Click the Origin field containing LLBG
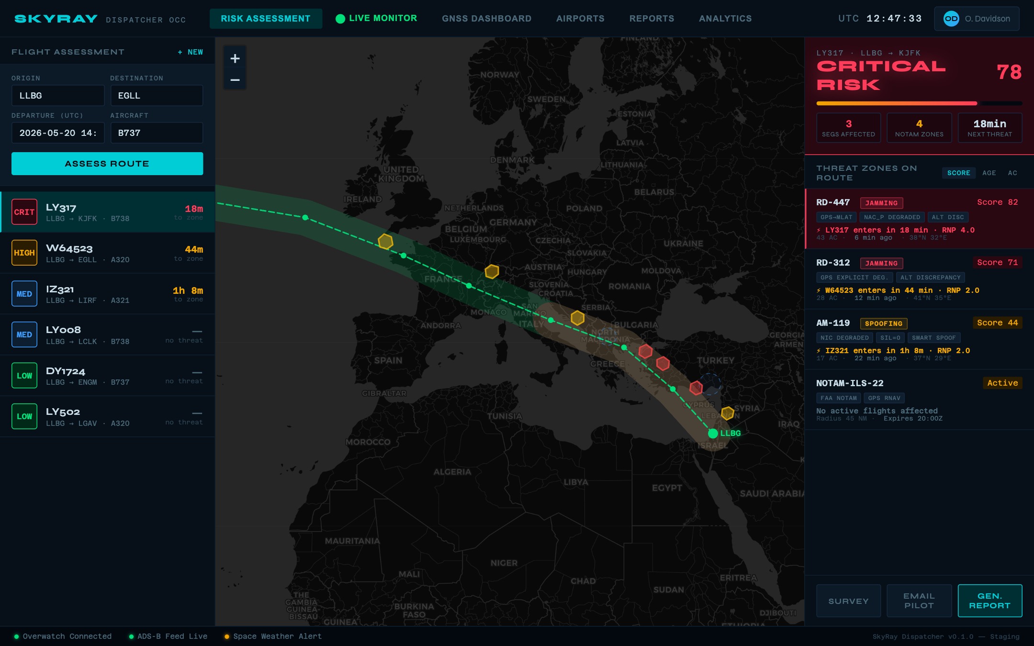 click(58, 96)
